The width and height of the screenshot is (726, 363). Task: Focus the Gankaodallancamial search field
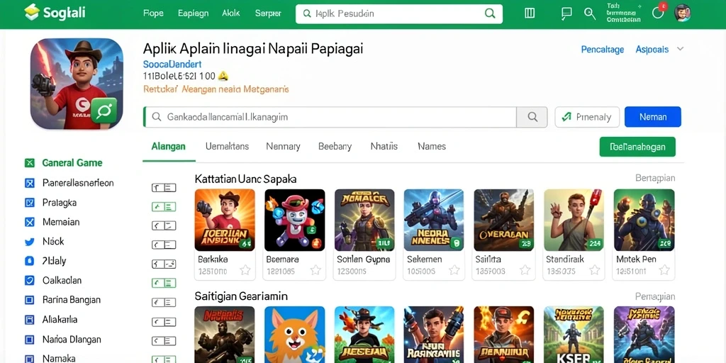point(330,117)
